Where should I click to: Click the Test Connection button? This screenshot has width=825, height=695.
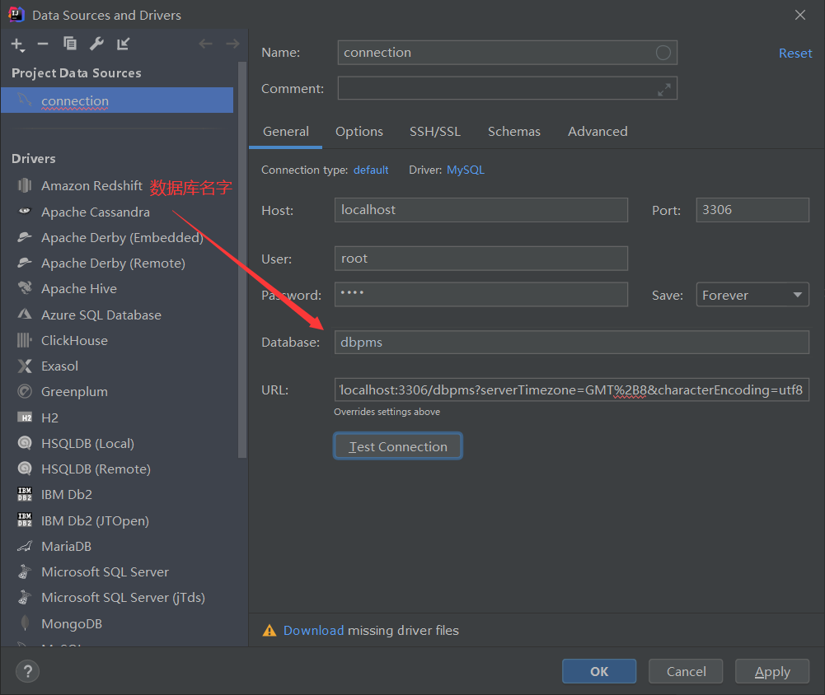398,446
